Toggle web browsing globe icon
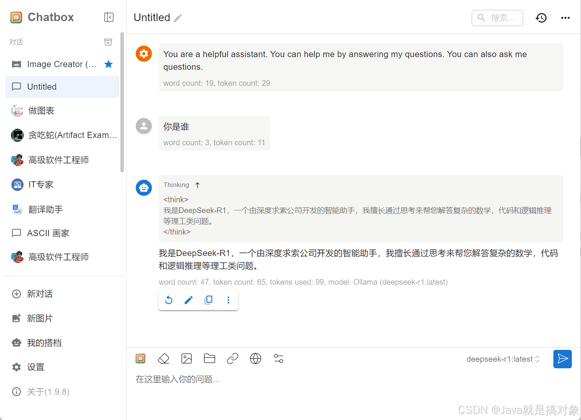This screenshot has height=420, width=581. 256,359
